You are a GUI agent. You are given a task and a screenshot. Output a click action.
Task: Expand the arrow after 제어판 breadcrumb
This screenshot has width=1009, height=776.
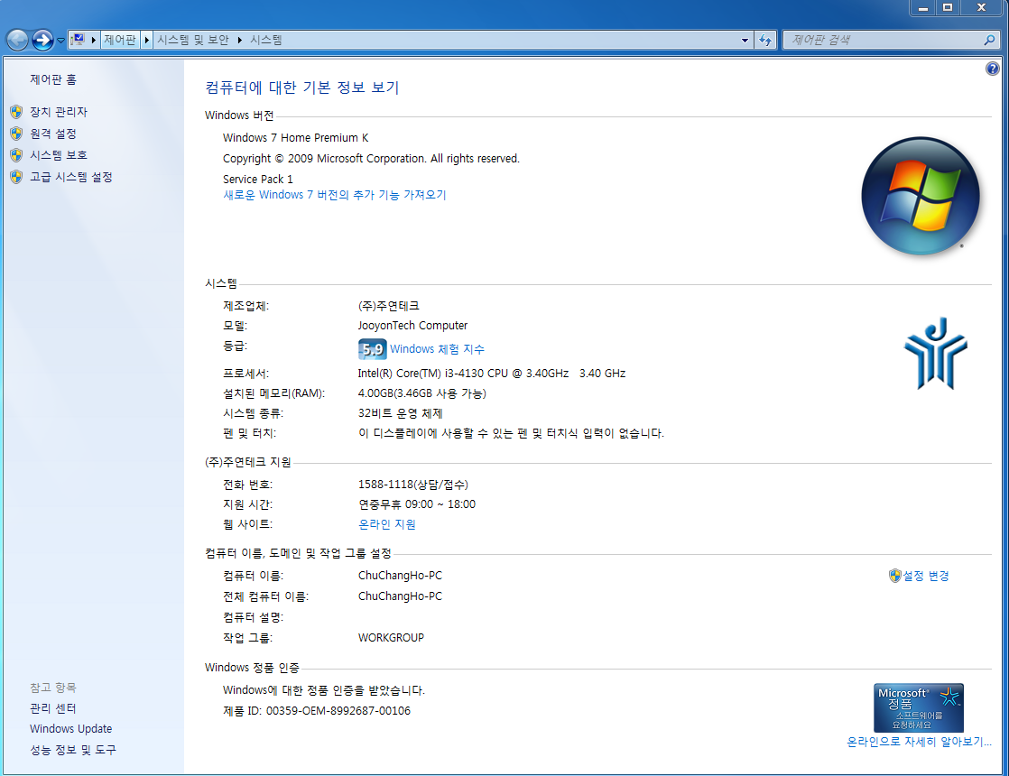click(x=147, y=40)
